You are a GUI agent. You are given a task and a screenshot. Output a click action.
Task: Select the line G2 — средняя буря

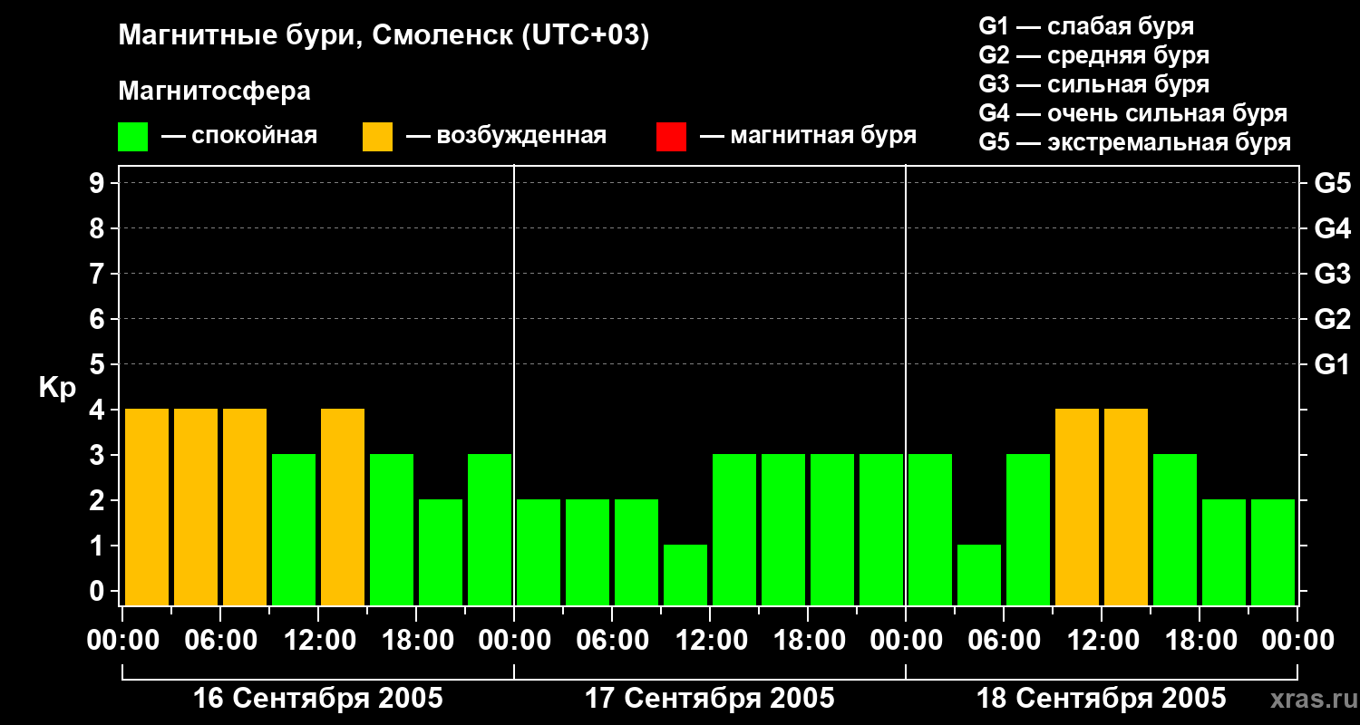click(1094, 55)
